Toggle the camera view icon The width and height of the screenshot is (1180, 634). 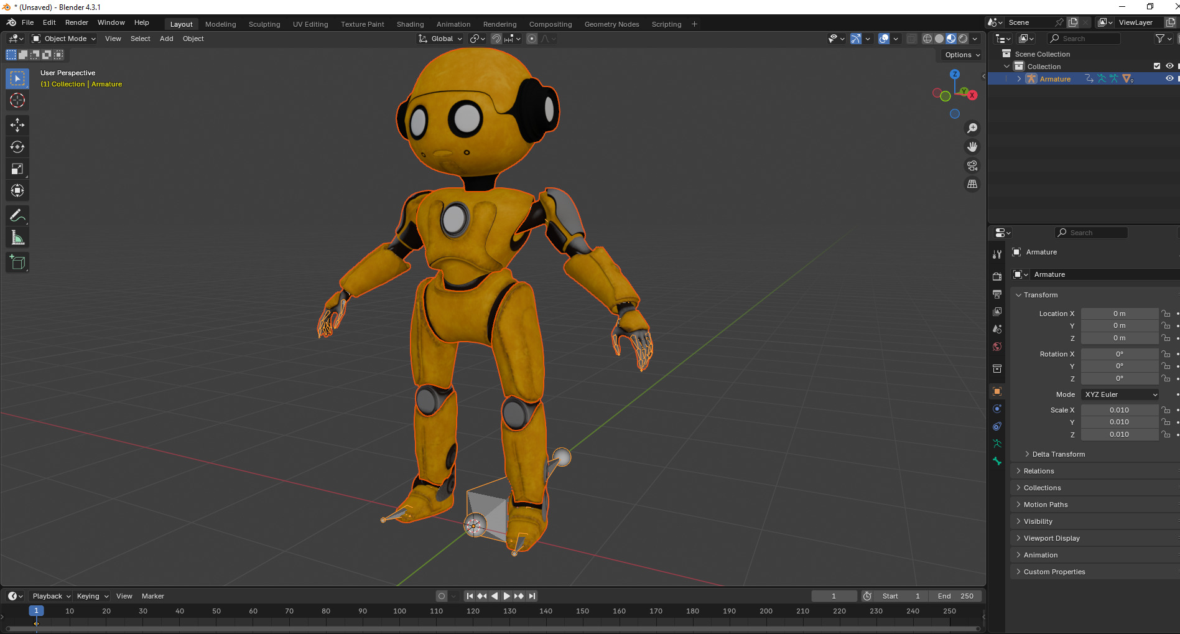click(x=972, y=165)
